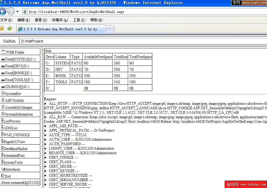The height and width of the screenshot is (188, 267).
Task: Click the drive icon beside Fixed[TOOLS](F:\)
Action: coord(3,80)
